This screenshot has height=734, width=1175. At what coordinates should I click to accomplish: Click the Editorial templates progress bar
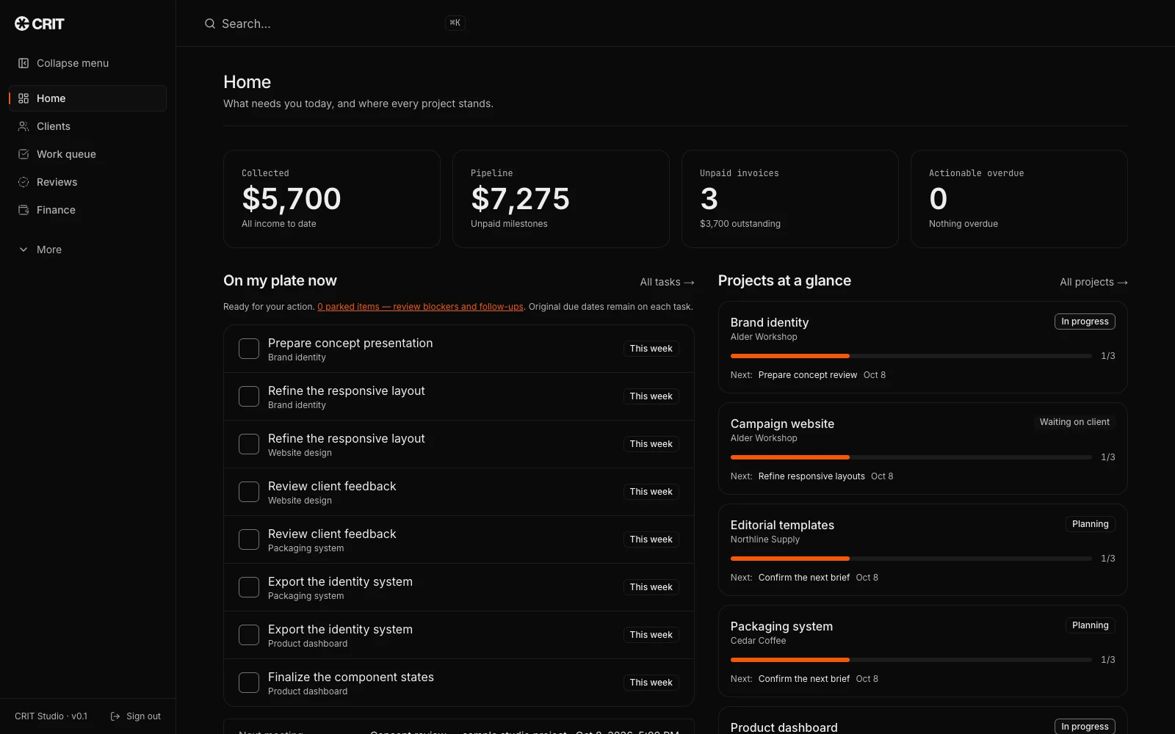(911, 559)
